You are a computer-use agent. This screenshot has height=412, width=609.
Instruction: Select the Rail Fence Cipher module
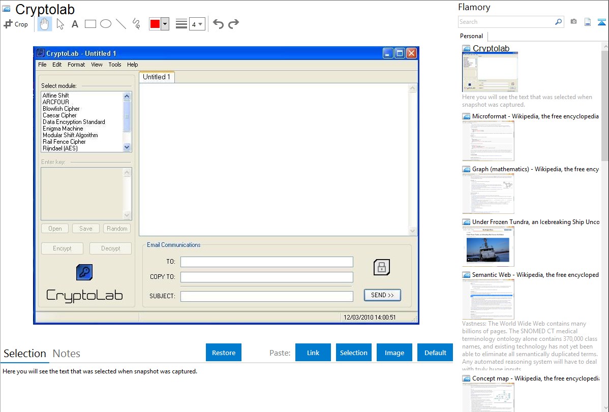click(64, 142)
